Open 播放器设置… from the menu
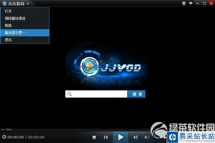 (25, 33)
